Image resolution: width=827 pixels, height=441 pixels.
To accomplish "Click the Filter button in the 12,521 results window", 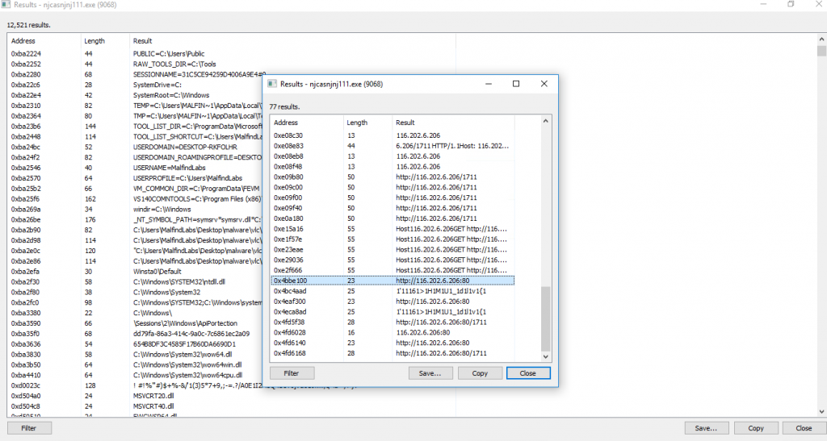I will tap(30, 428).
